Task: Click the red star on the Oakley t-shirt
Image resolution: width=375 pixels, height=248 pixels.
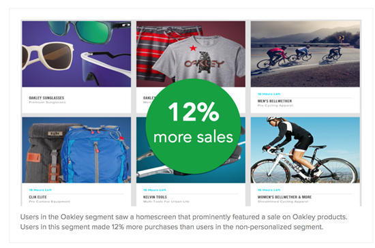Action: point(193,48)
